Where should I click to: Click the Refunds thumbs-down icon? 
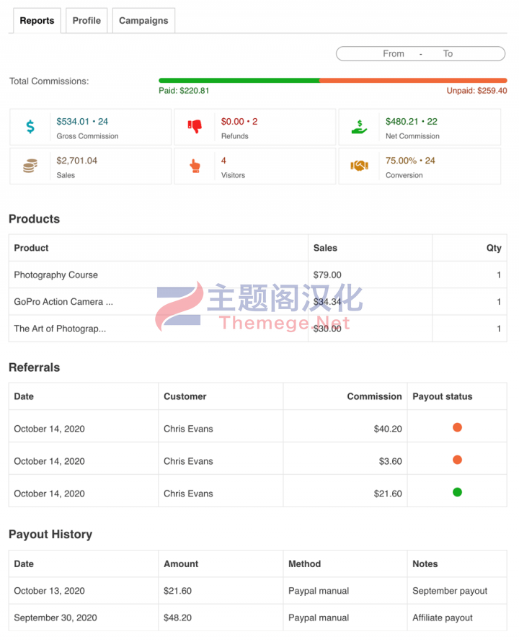195,127
